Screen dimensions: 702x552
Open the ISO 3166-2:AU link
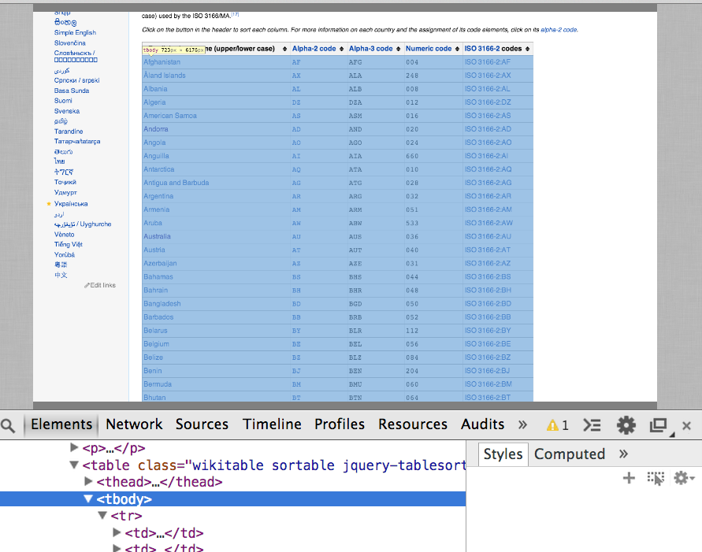tap(488, 236)
